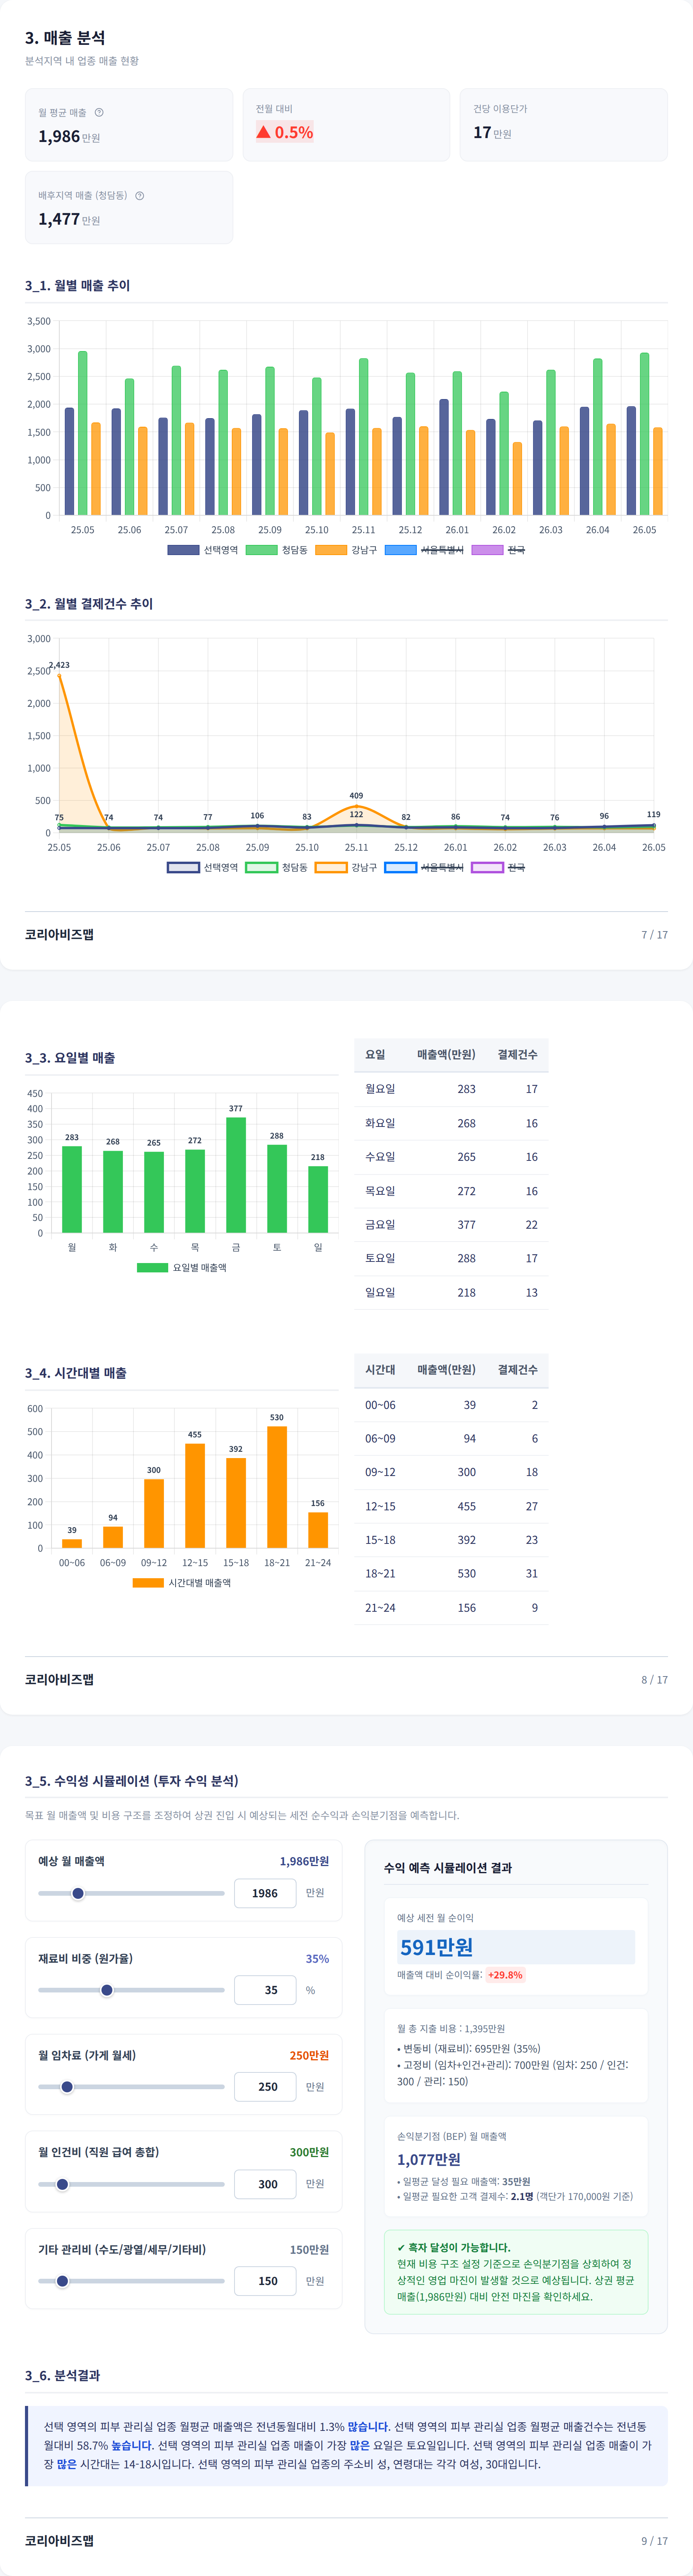Show 전국 series in 월별 매출 추이 chart
This screenshot has height=2576, width=693.
click(x=498, y=550)
